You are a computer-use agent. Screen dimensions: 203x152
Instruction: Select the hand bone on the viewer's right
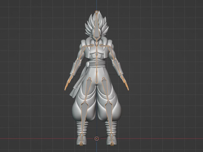click(x=125, y=82)
